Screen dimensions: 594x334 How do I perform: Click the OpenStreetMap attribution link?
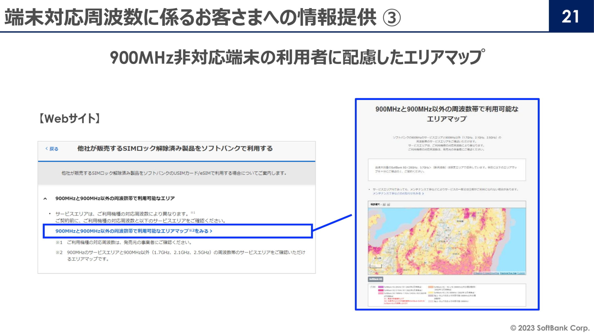(x=491, y=273)
